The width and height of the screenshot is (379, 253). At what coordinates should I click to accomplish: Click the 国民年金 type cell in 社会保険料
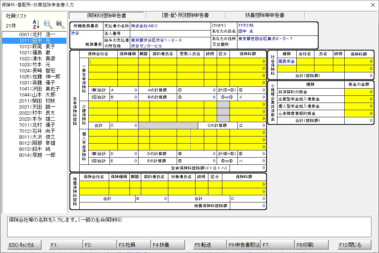click(x=287, y=61)
